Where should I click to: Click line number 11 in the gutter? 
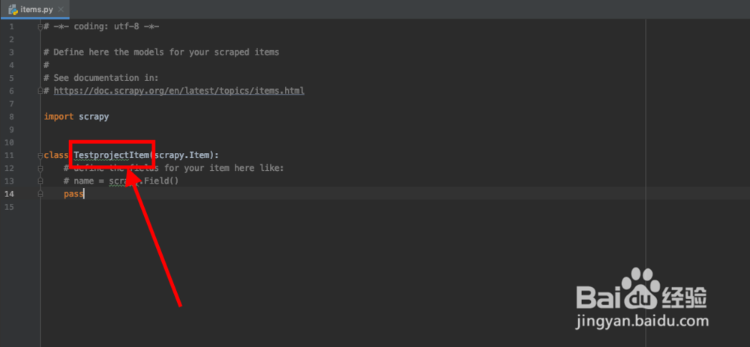click(x=10, y=155)
